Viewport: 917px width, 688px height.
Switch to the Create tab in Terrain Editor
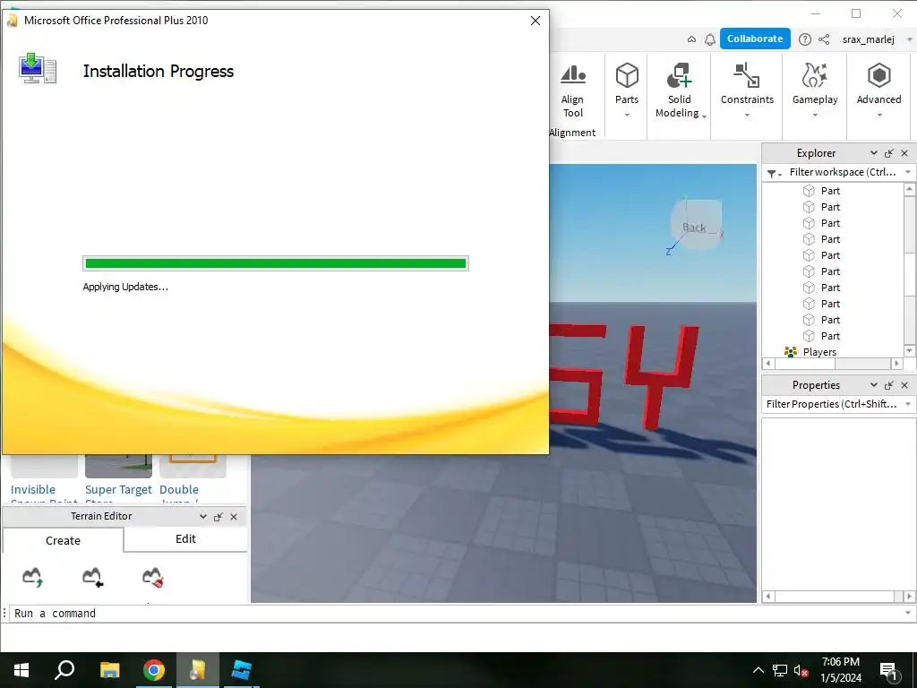tap(64, 540)
